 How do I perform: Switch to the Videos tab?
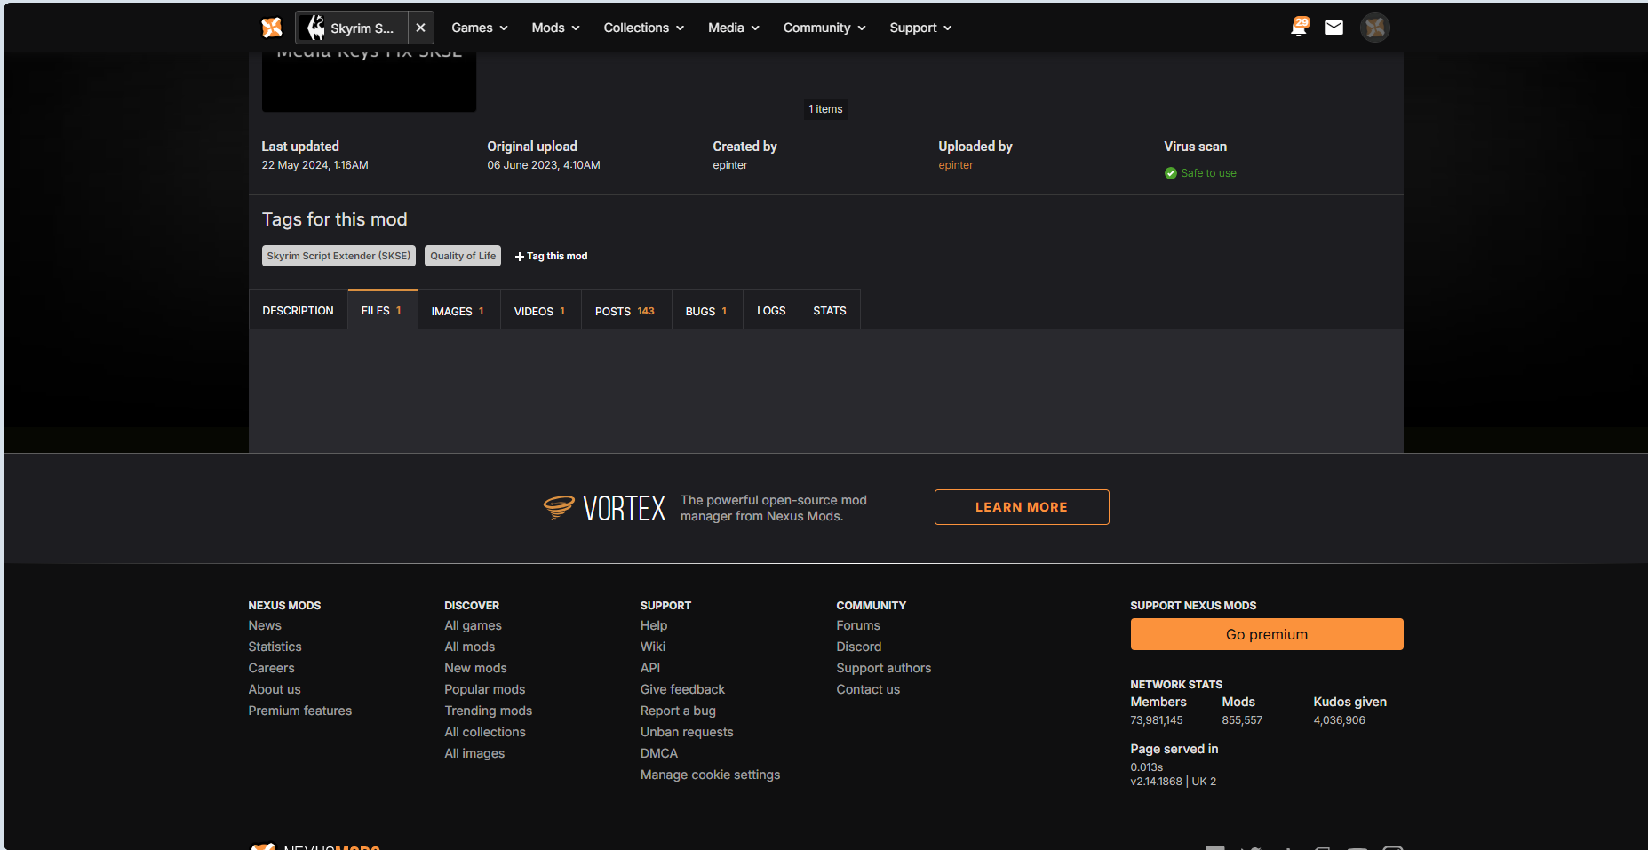(540, 311)
